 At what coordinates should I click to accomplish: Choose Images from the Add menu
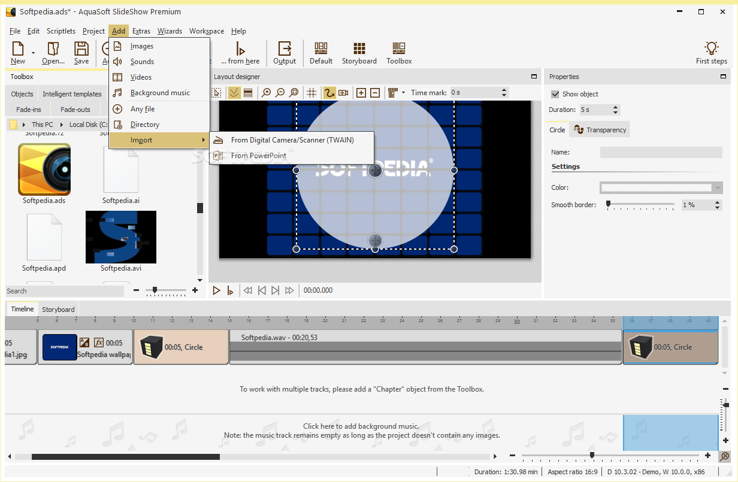(x=159, y=46)
